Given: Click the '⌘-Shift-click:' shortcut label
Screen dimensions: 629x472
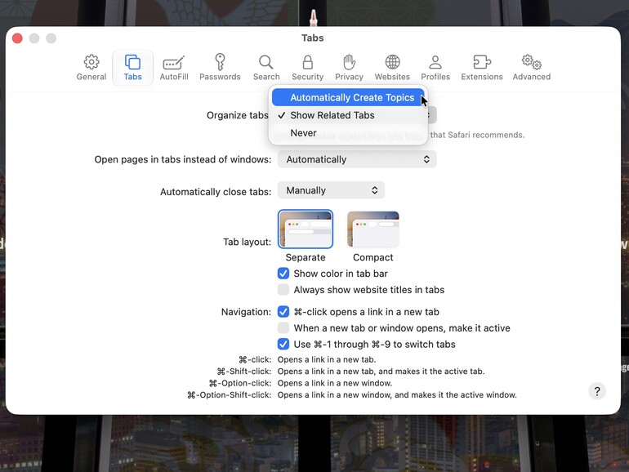Looking at the screenshot, I should 244,372.
